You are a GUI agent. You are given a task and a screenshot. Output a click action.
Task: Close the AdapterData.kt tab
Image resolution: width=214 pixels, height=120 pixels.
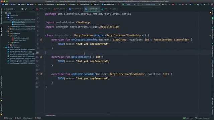coord(99,9)
